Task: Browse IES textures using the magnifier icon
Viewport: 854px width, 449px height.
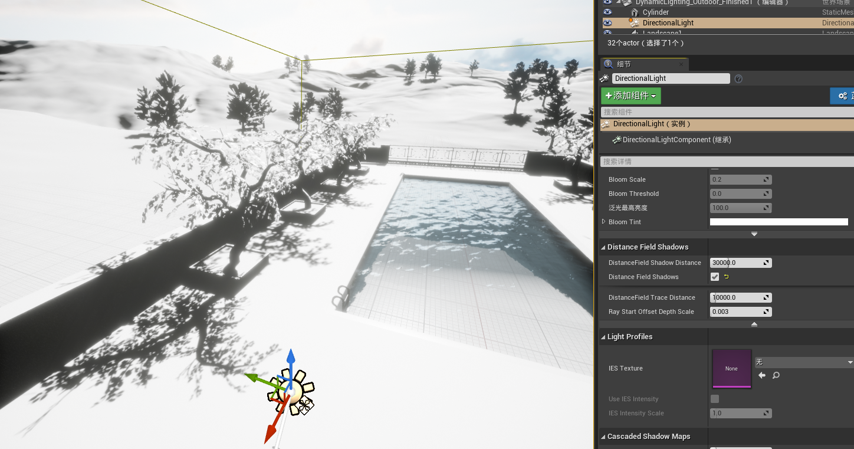Action: click(x=774, y=375)
